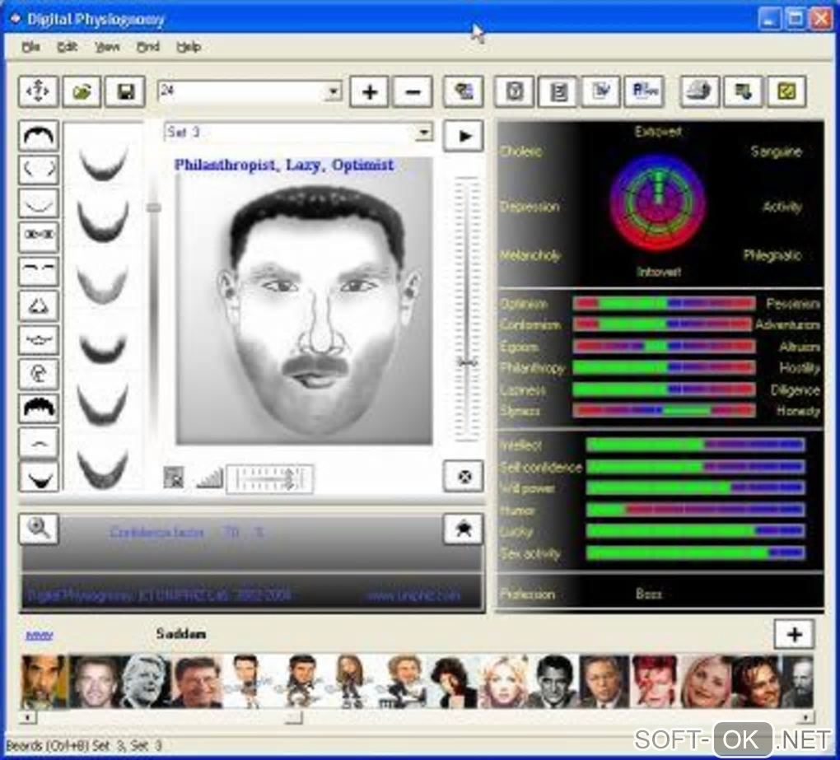Click the beard list vertical scroll handle
Screen dimensions: 840x760
click(154, 207)
